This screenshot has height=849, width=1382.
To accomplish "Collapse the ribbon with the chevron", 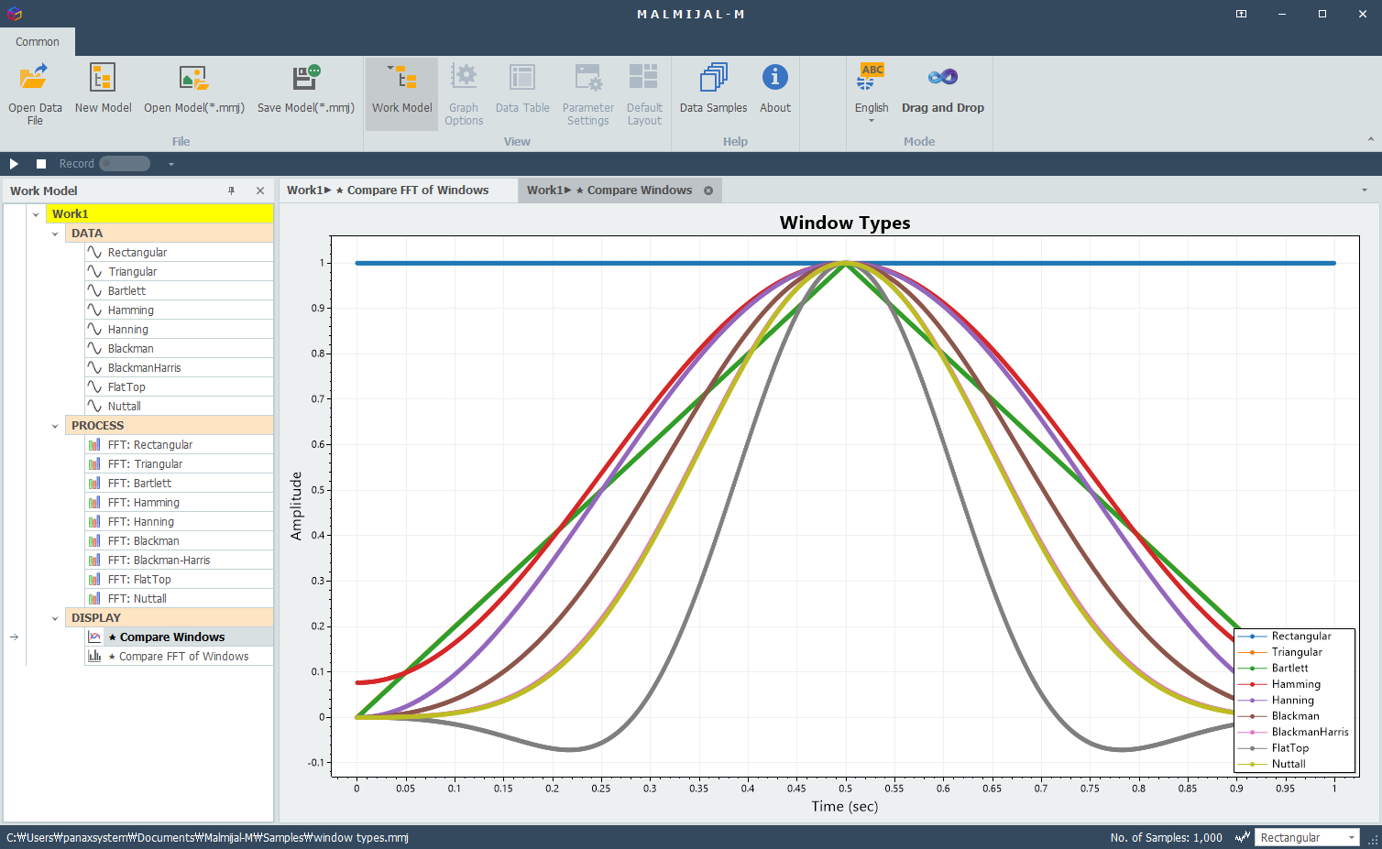I will click(1371, 139).
